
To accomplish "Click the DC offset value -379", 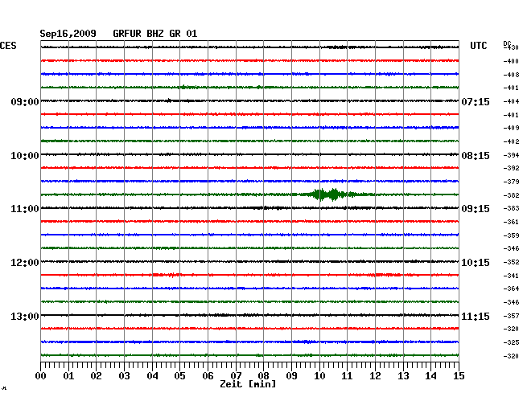I will pyautogui.click(x=511, y=182).
